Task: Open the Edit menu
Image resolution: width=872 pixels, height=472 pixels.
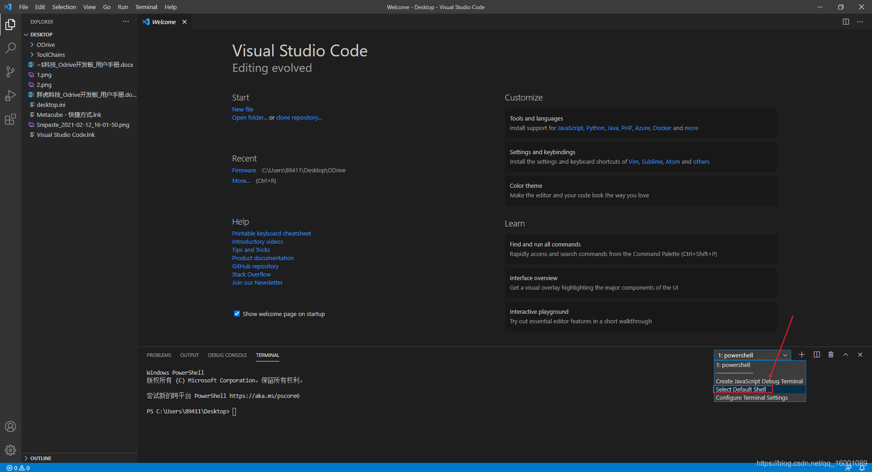Action: coord(40,7)
